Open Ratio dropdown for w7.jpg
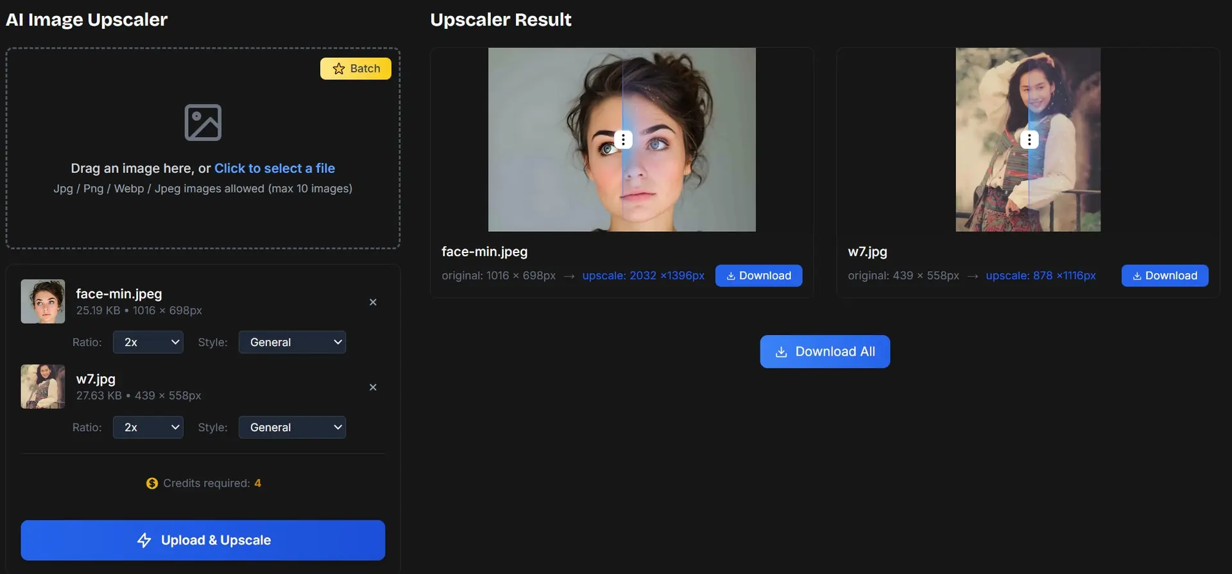 148,427
